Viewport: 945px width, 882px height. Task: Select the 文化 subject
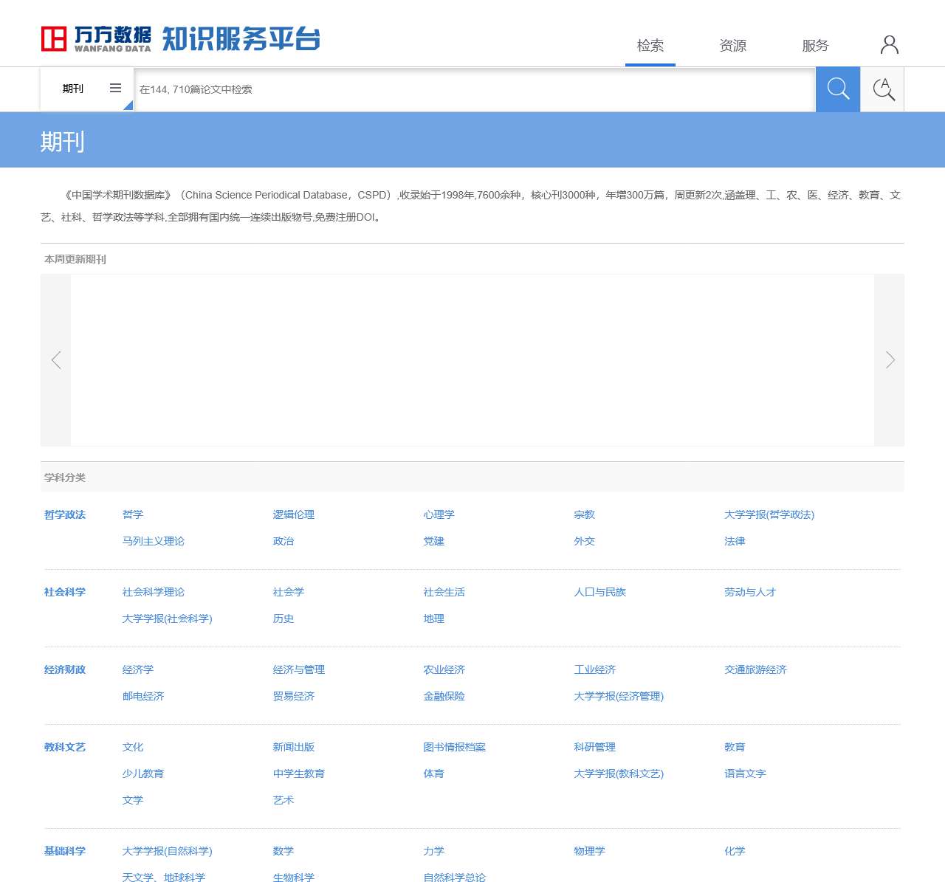[133, 748]
